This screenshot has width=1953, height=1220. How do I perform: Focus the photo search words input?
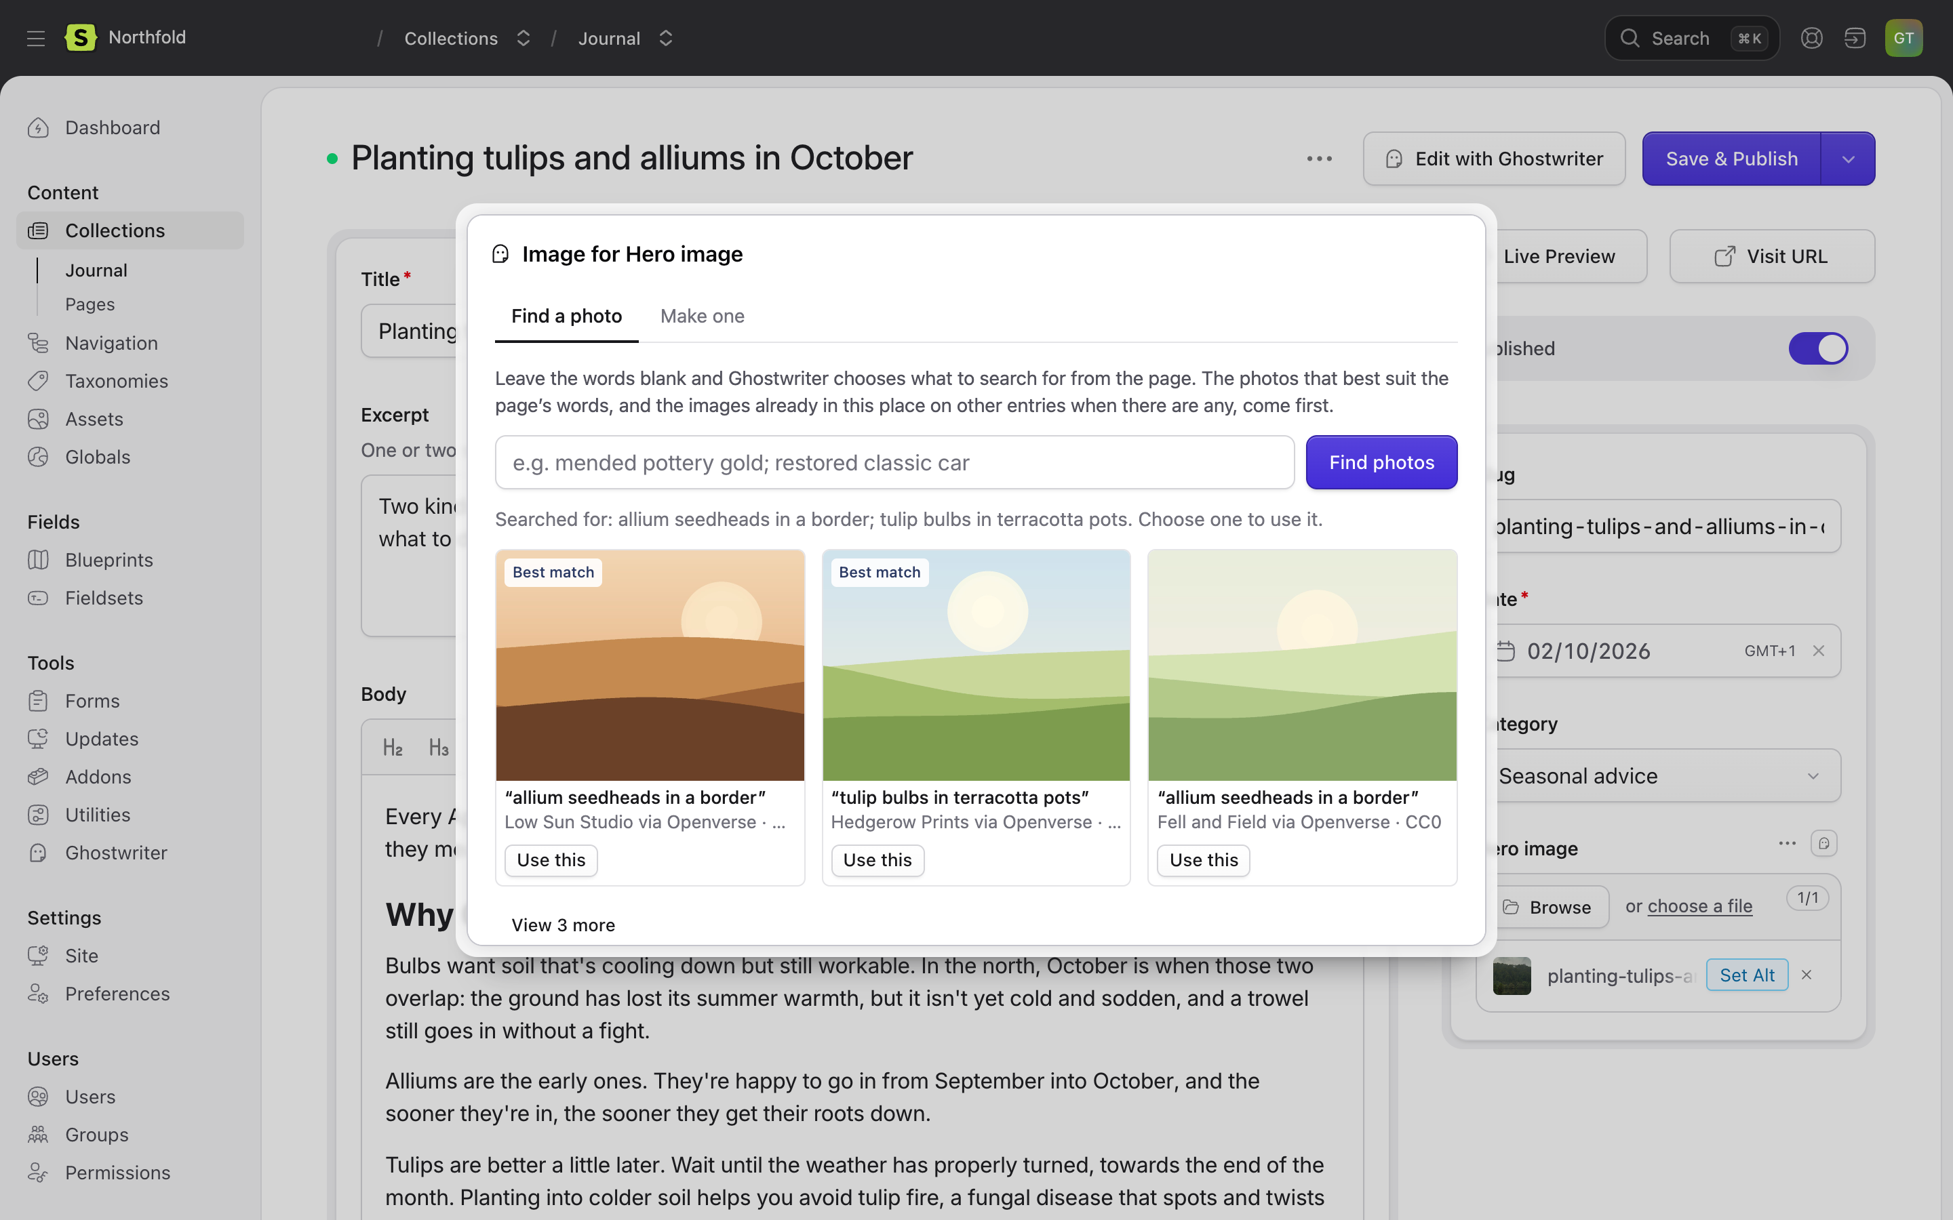[894, 462]
